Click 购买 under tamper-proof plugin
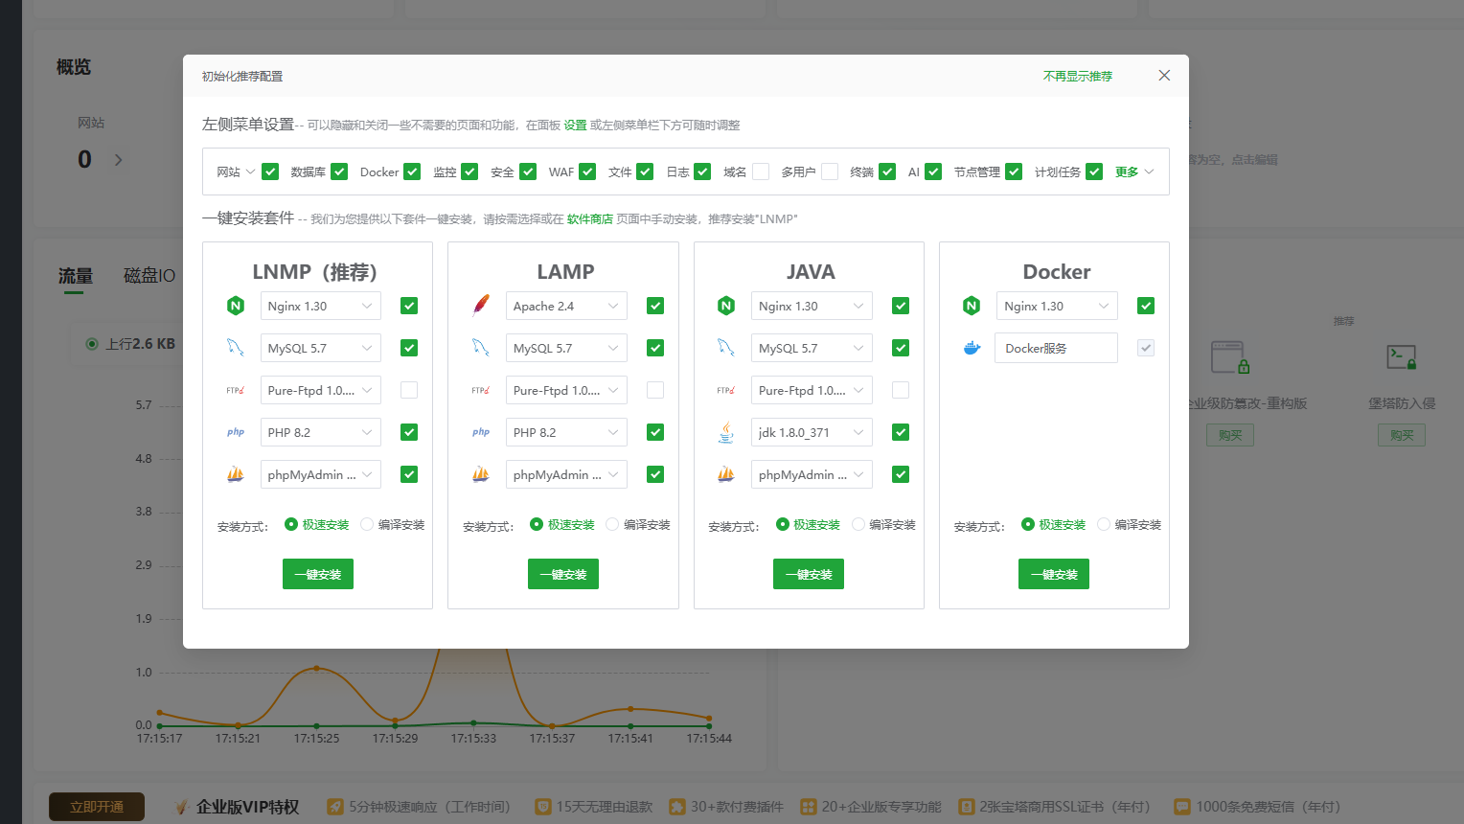 (x=1230, y=435)
